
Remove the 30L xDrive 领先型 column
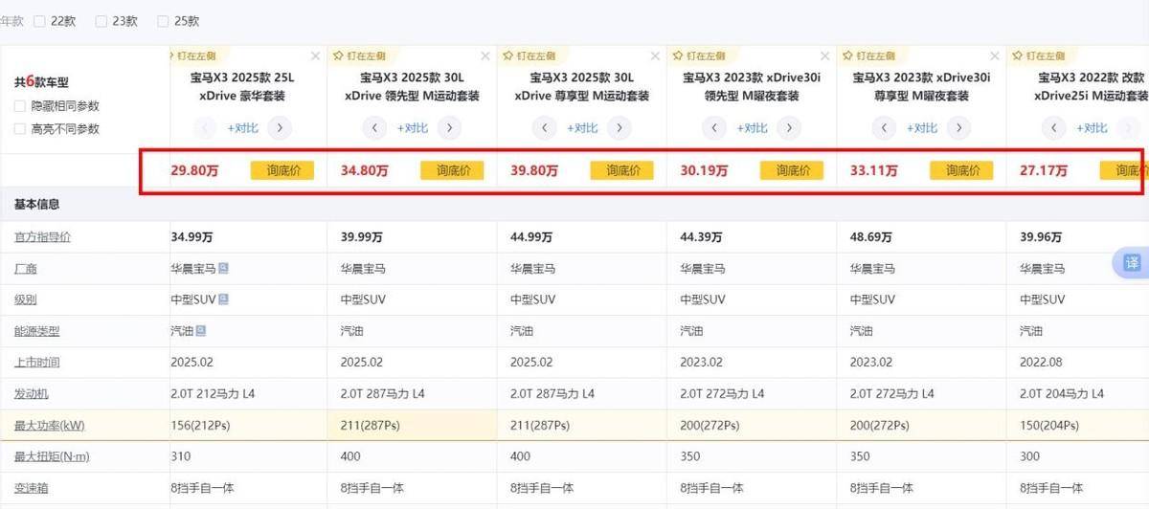tap(485, 56)
